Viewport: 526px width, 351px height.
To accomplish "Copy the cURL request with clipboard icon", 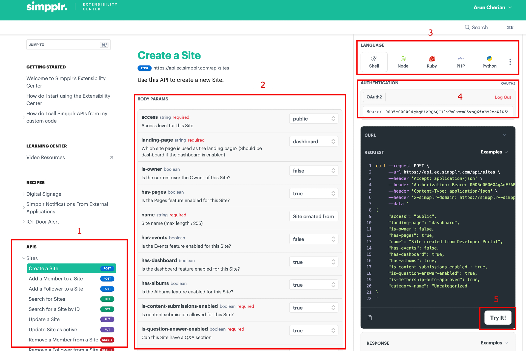I will point(370,318).
